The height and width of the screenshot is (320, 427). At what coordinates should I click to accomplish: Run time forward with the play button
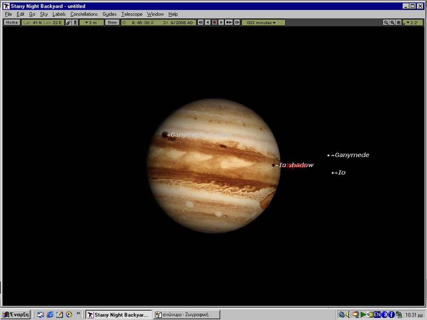pos(221,23)
